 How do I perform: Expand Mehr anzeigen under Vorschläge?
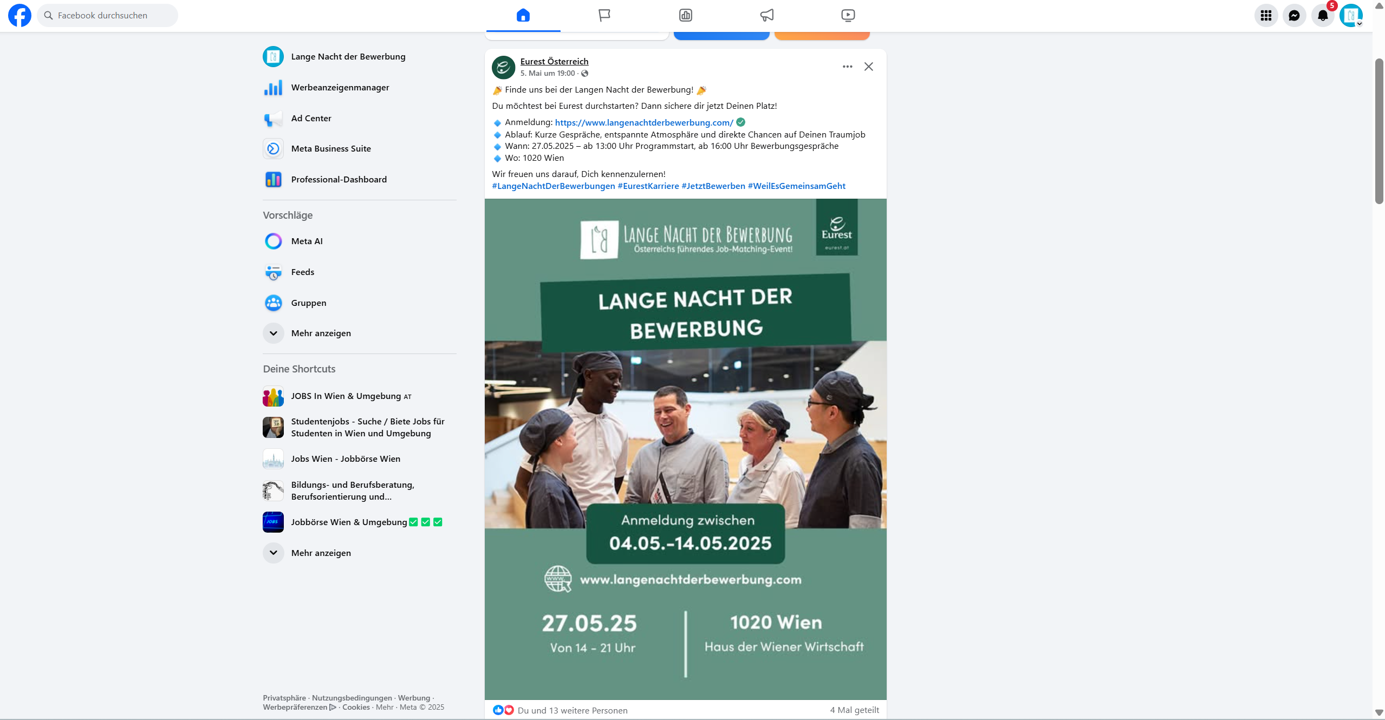coord(360,333)
